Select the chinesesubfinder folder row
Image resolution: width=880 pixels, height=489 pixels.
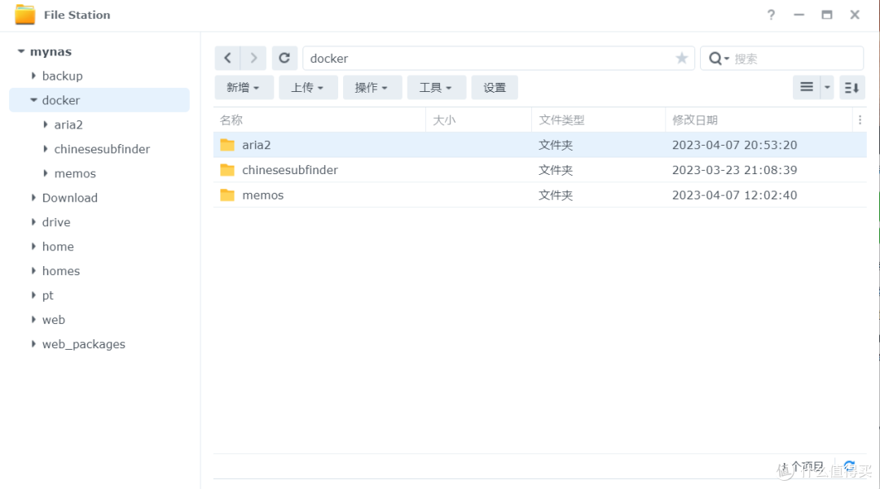[x=289, y=169]
